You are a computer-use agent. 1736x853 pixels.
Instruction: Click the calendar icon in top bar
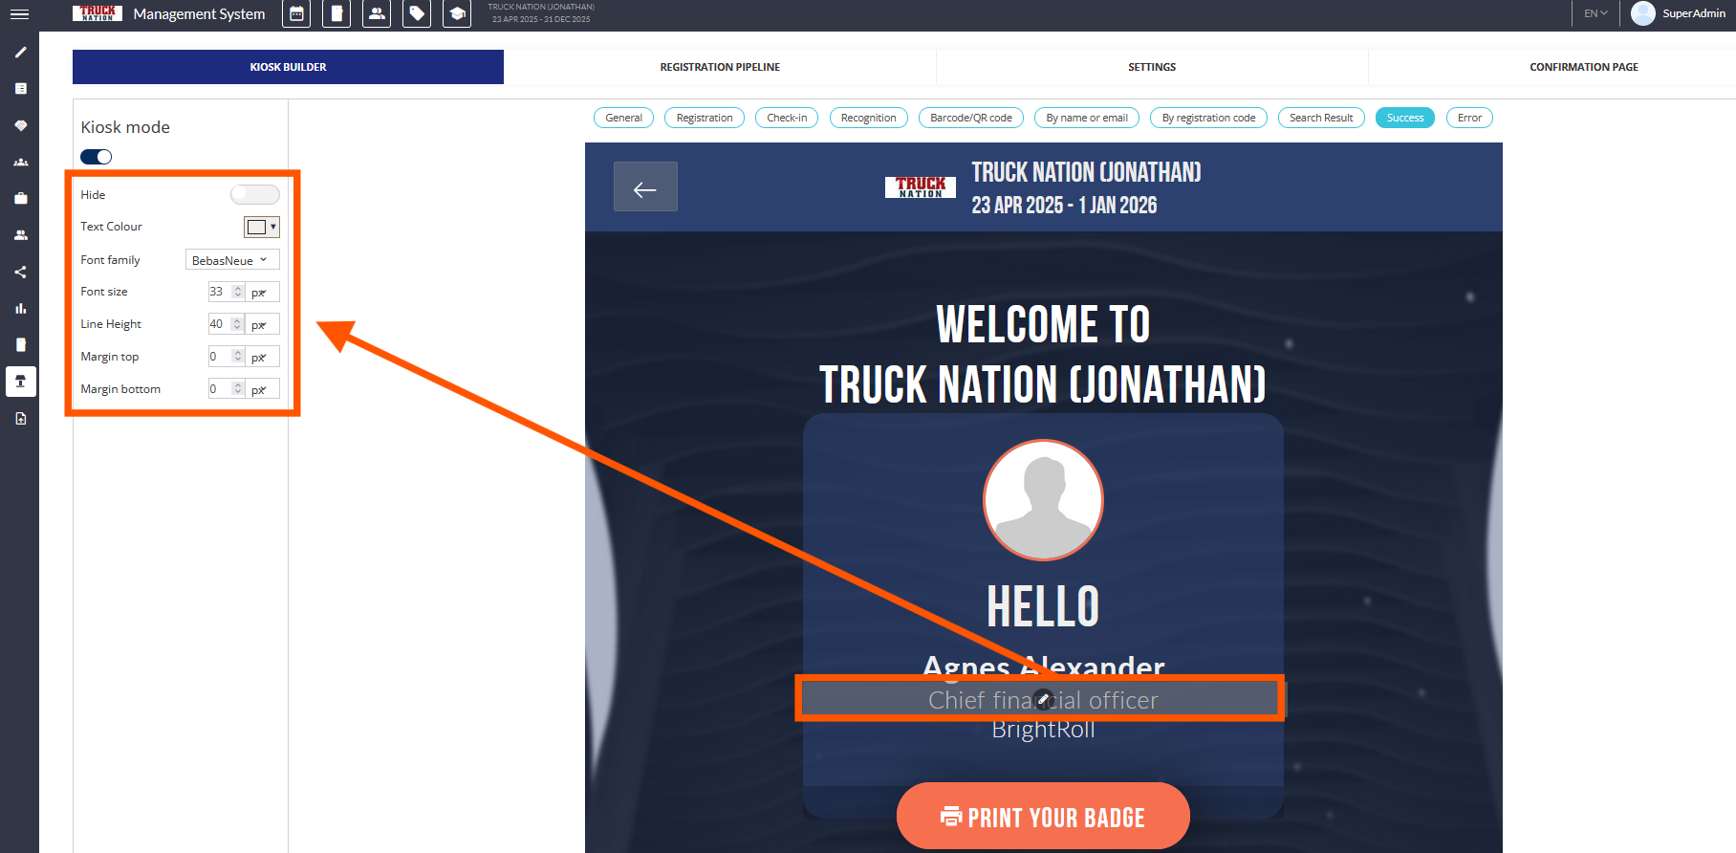tap(296, 14)
